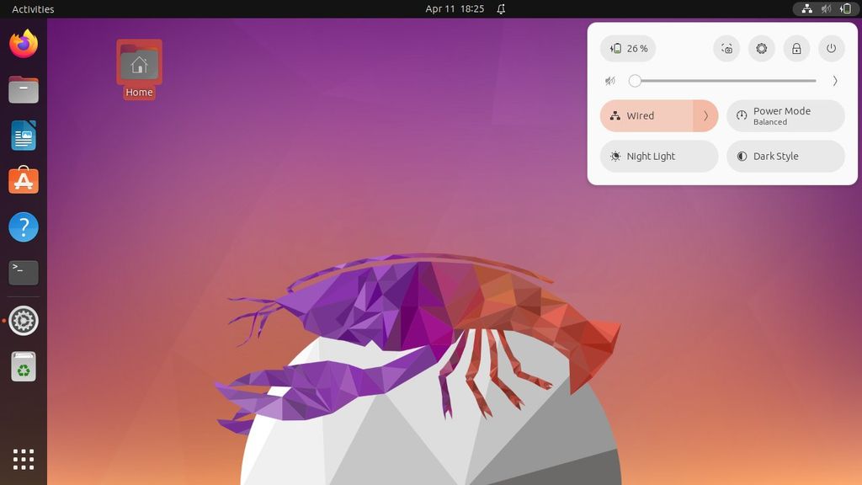
Task: Open the Activities overview
Action: click(31, 9)
